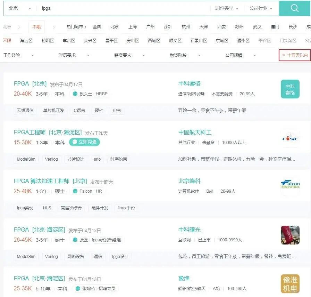Open the CASIC company logo
The width and height of the screenshot is (311, 297).
point(290,138)
